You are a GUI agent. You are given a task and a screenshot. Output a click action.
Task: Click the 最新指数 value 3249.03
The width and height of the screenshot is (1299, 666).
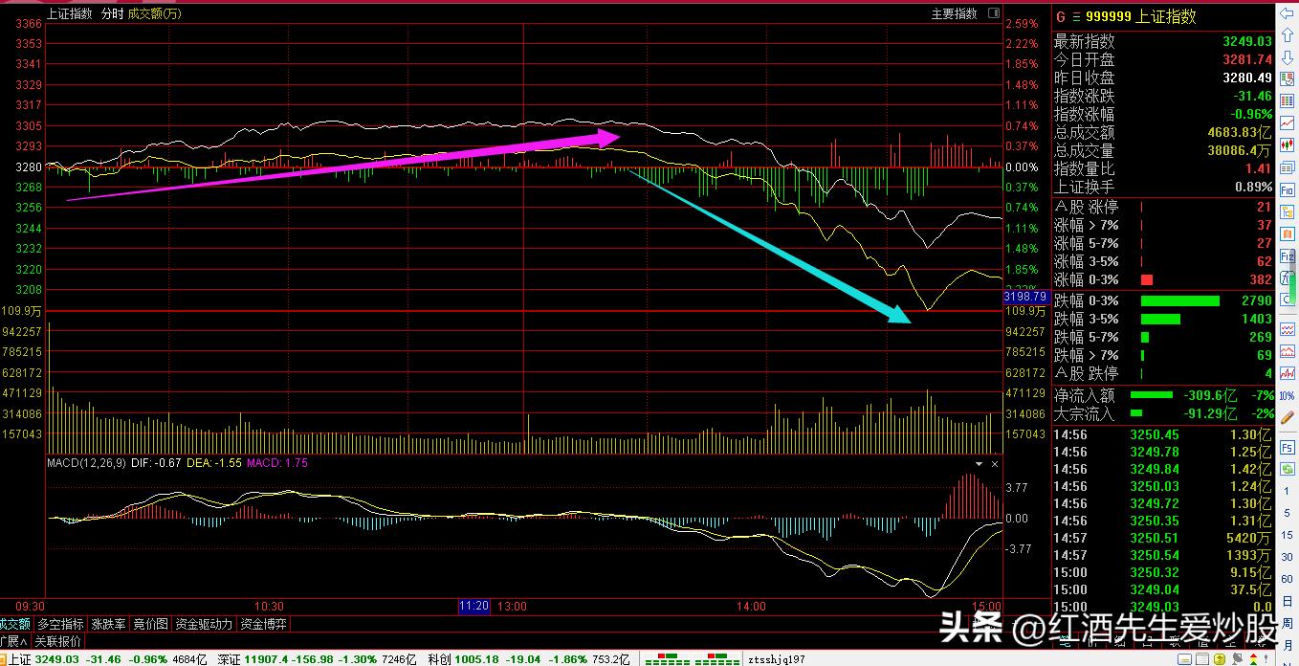(x=1246, y=41)
